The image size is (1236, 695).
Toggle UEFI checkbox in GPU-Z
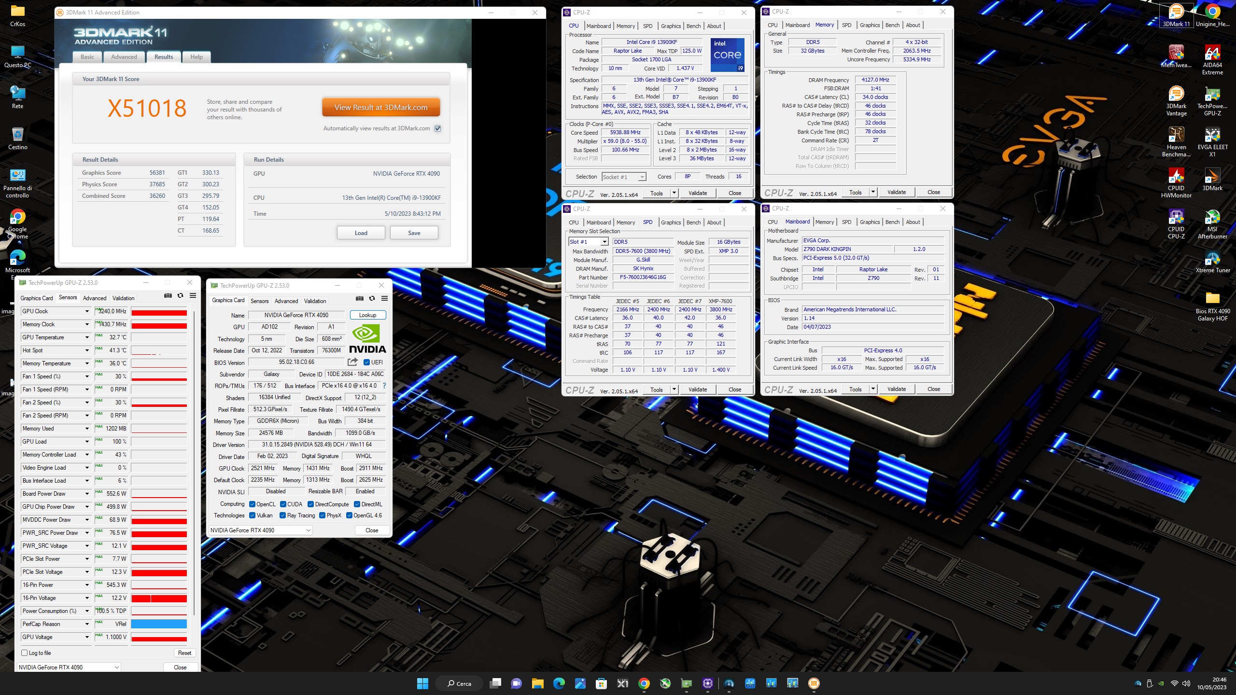(366, 362)
